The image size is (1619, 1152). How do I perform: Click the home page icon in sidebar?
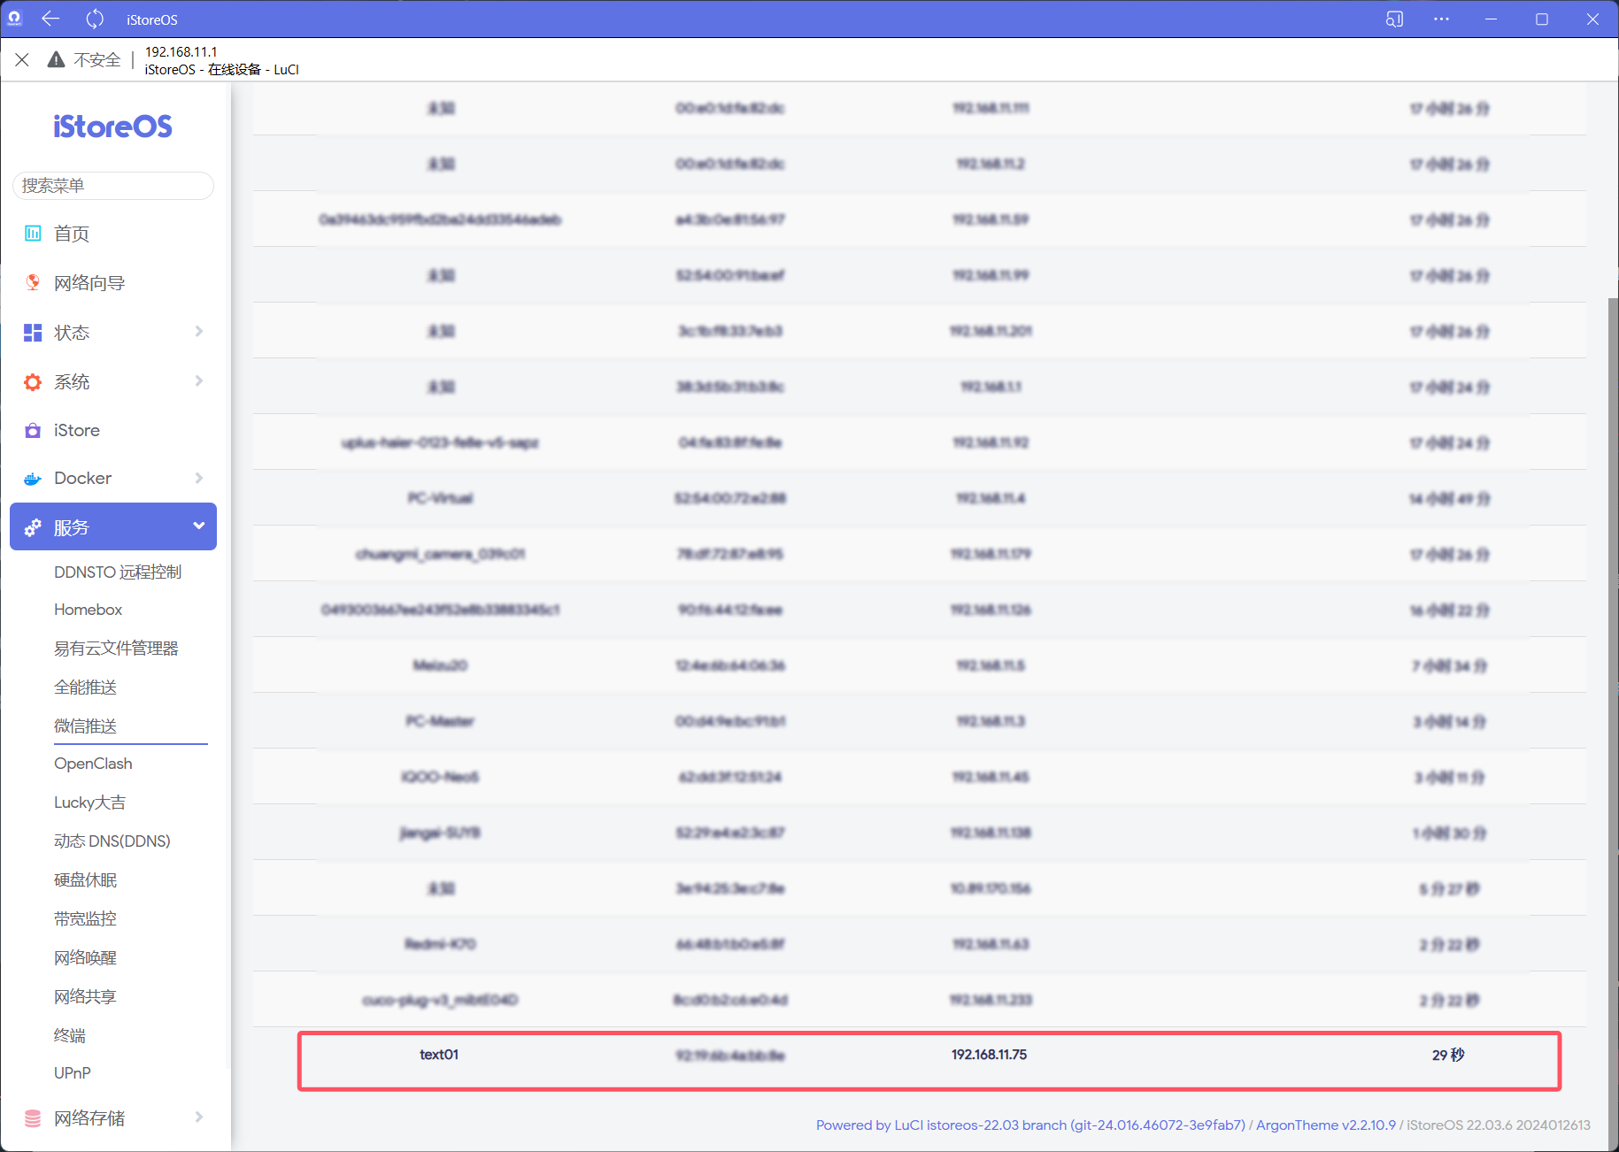pyautogui.click(x=33, y=234)
